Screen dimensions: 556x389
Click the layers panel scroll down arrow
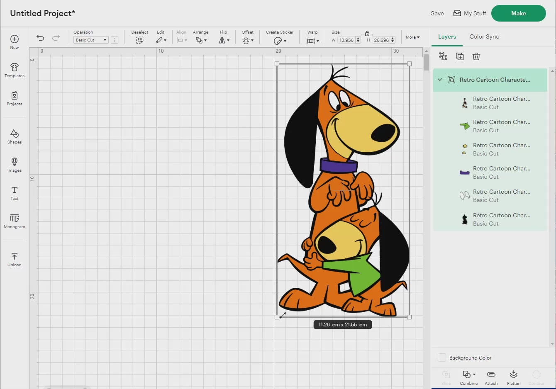tap(552, 344)
